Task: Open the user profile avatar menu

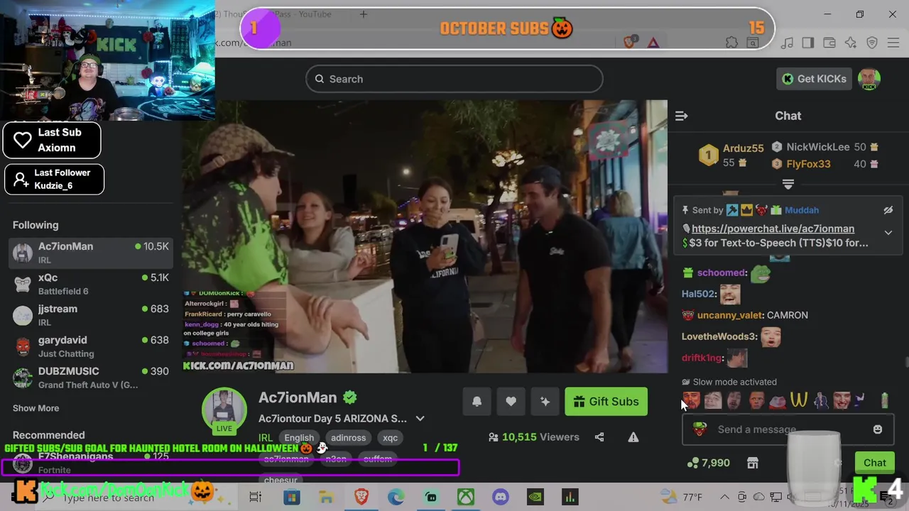Action: point(869,79)
